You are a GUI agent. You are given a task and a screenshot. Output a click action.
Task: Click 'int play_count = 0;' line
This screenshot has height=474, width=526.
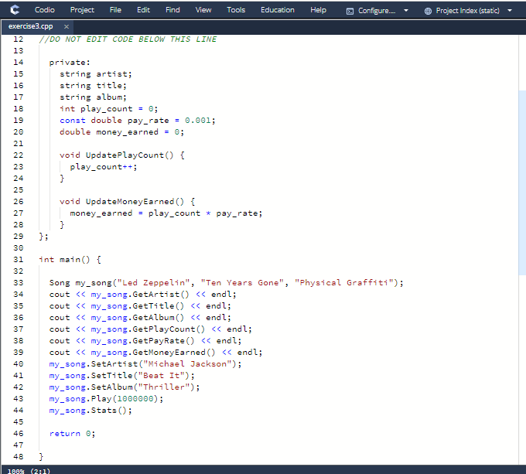109,109
